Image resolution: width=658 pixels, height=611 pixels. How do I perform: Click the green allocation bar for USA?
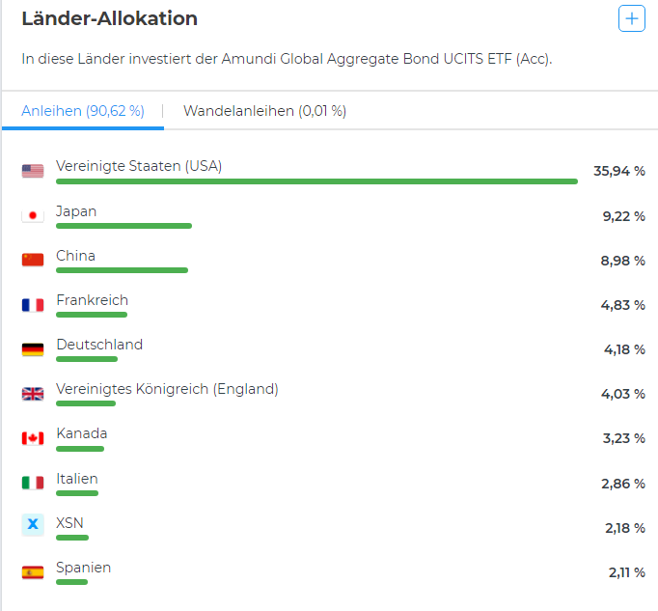tap(316, 181)
